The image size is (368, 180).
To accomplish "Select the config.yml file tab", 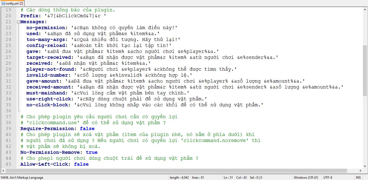I will pos(12,3).
